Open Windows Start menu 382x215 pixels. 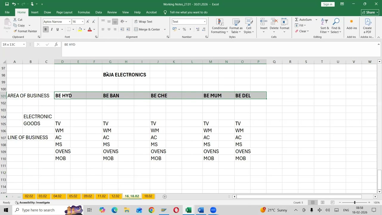click(x=6, y=210)
